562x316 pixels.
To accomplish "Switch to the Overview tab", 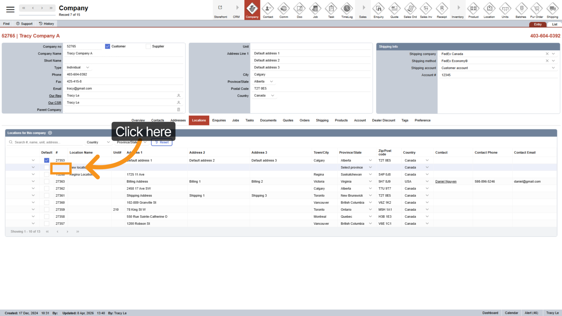I will click(138, 120).
